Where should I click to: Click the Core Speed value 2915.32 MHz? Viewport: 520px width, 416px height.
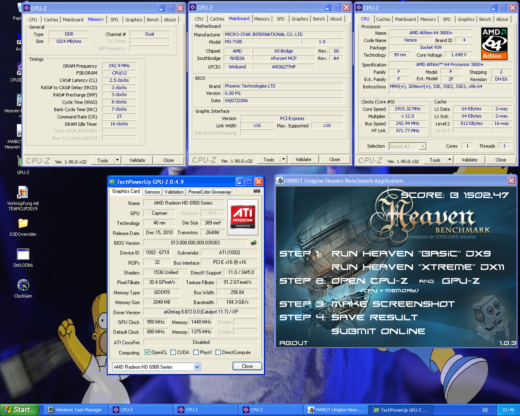pos(408,109)
